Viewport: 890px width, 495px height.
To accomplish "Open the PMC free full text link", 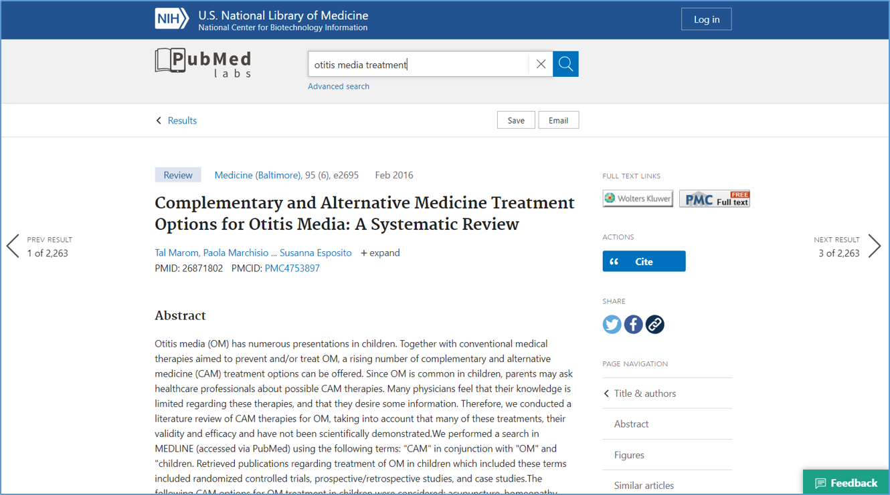I will point(715,198).
